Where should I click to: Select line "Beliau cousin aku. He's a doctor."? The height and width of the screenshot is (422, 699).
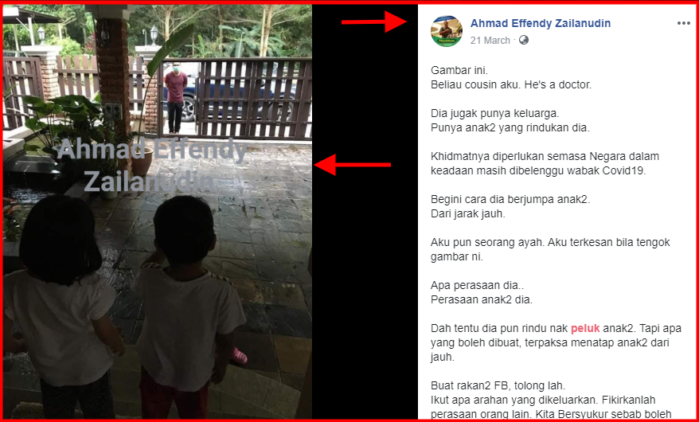pos(511,84)
